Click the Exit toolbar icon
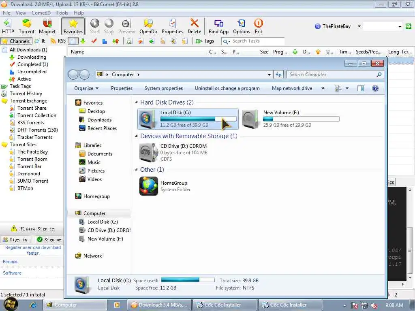Viewport: 415px width, 311px height. pos(258,26)
